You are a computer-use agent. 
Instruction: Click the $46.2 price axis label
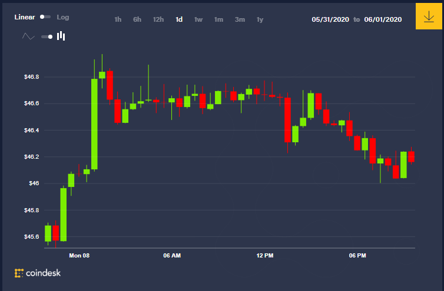(32, 157)
